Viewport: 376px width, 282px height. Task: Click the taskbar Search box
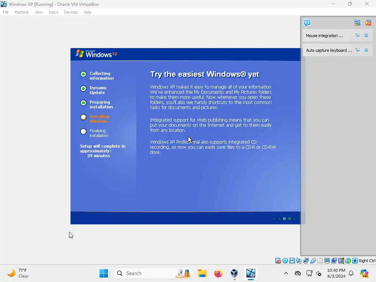(153, 273)
